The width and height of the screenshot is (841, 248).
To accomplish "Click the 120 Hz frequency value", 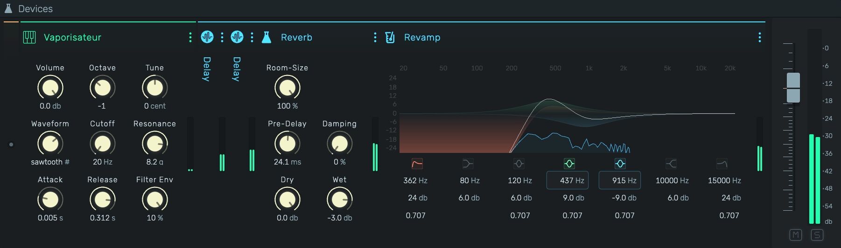I will tap(520, 180).
